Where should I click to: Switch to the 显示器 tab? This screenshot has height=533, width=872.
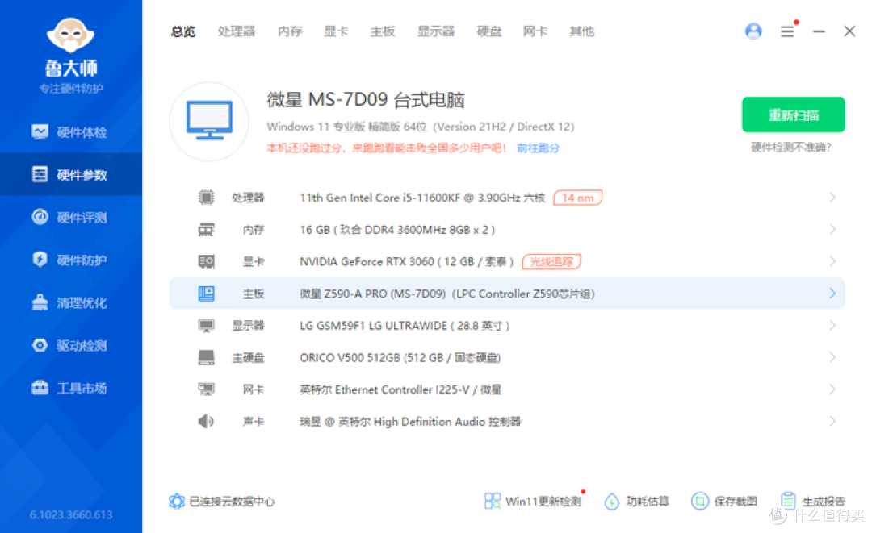point(436,31)
